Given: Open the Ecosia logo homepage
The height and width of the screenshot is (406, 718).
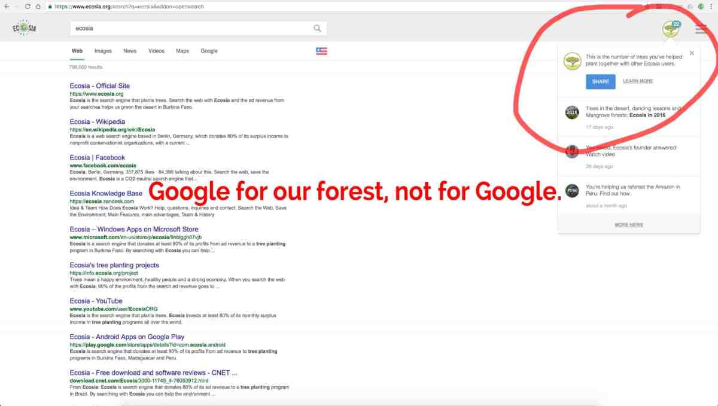Looking at the screenshot, I should 25,28.
